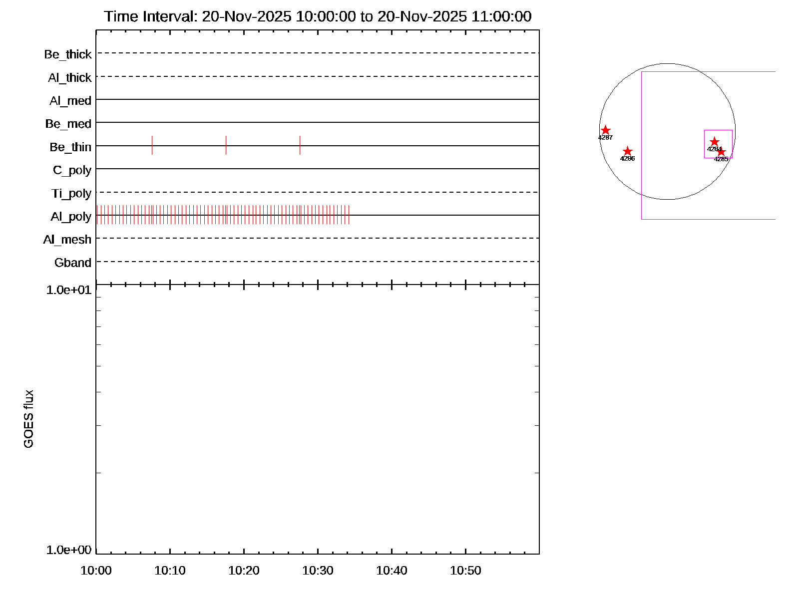
Task: Click the final Al_poly red exposure tick
Action: click(x=349, y=215)
